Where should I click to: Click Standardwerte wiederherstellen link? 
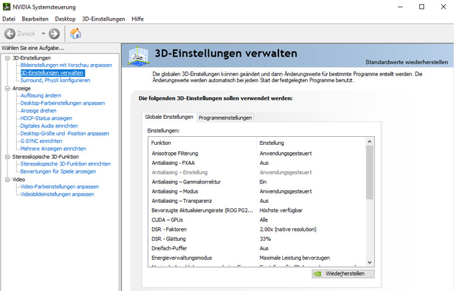407,62
